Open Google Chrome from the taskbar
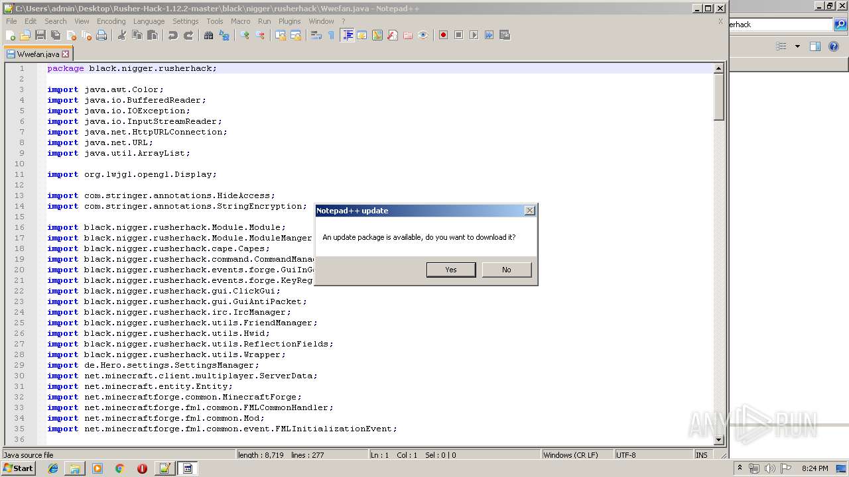This screenshot has width=849, height=477. pyautogui.click(x=120, y=468)
